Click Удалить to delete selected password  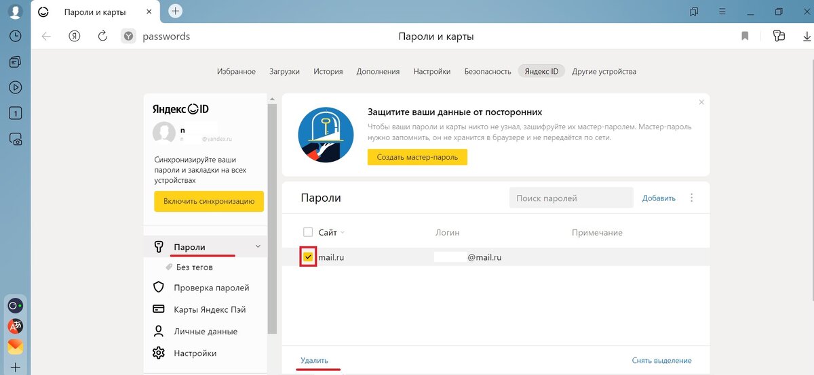314,360
